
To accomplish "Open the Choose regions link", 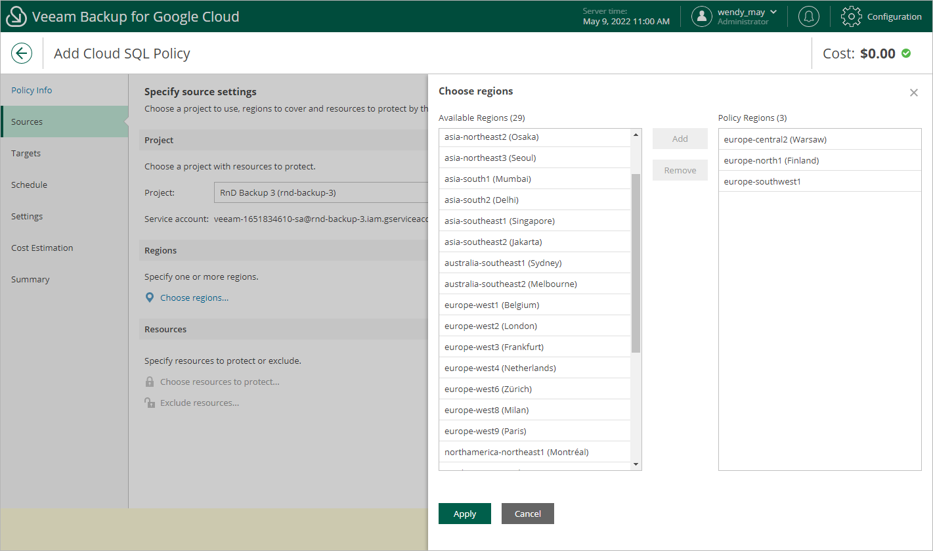I will 194,298.
